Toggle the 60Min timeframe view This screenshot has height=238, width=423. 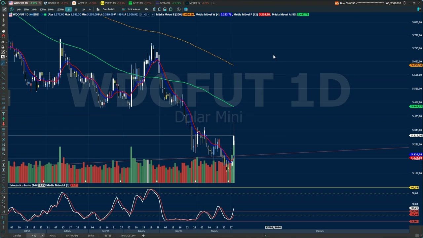pyautogui.click(x=51, y=9)
